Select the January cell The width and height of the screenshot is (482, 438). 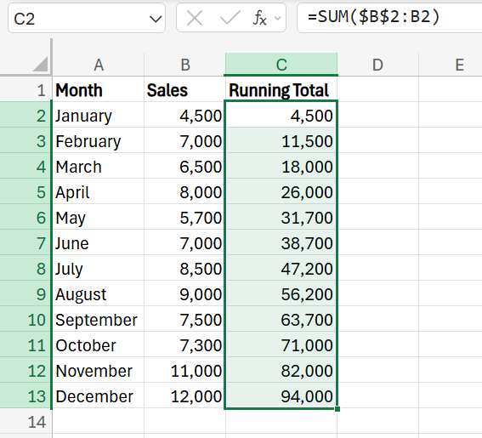point(99,116)
